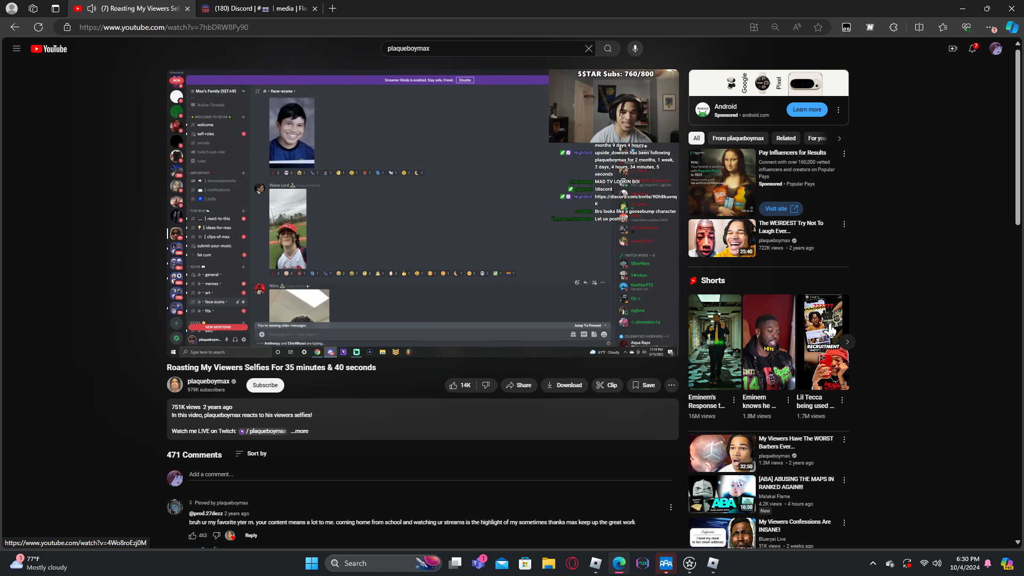Open File Explorer from taskbar
This screenshot has height=576, width=1024.
[549, 563]
